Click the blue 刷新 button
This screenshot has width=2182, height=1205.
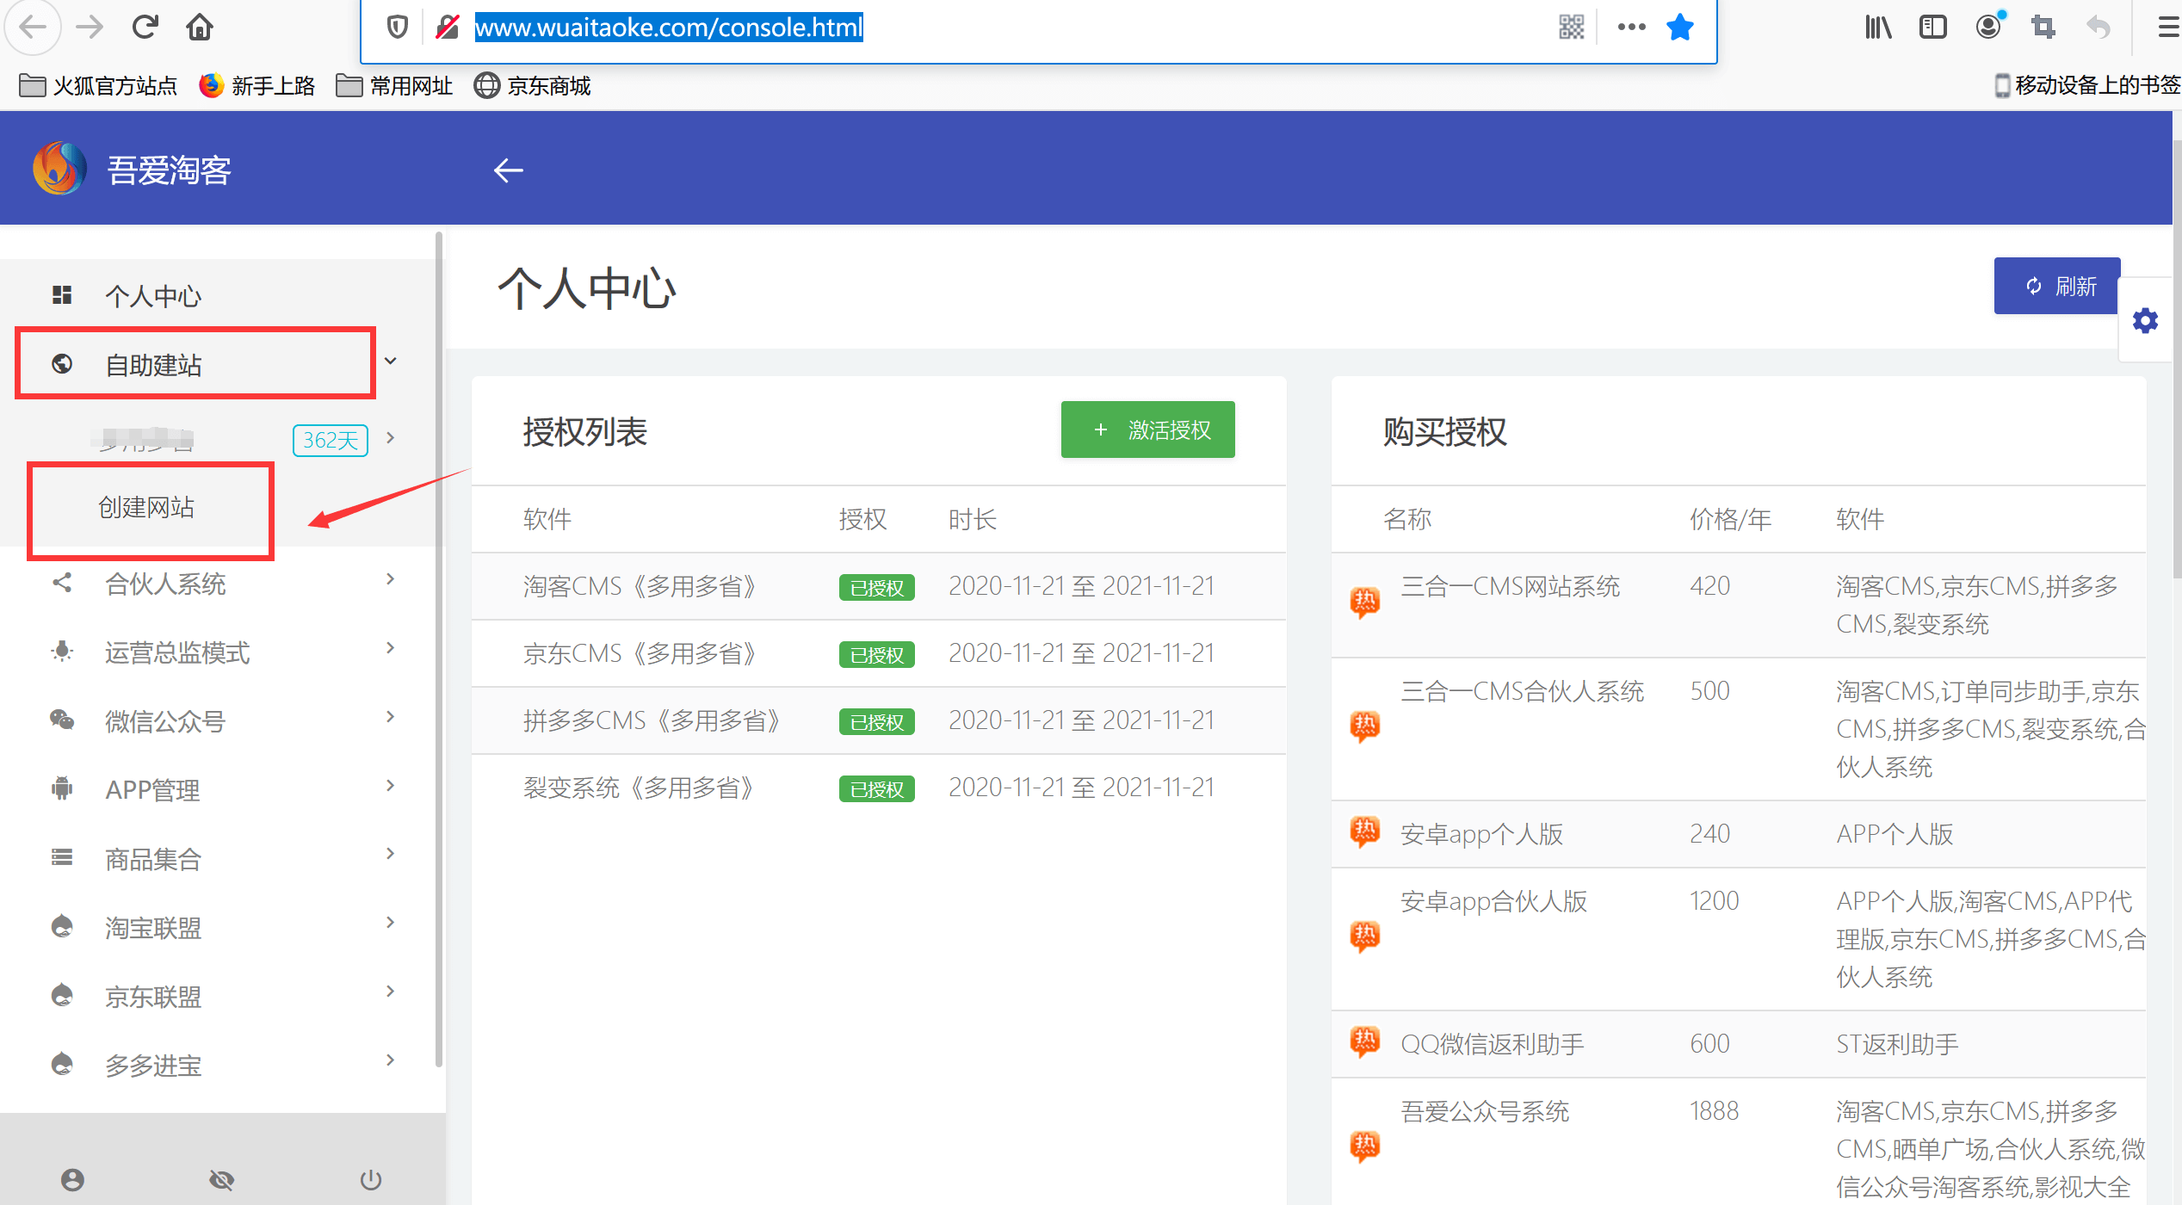coord(2056,286)
